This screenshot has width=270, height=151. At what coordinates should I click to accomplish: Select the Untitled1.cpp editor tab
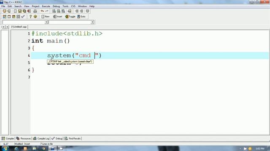19,27
